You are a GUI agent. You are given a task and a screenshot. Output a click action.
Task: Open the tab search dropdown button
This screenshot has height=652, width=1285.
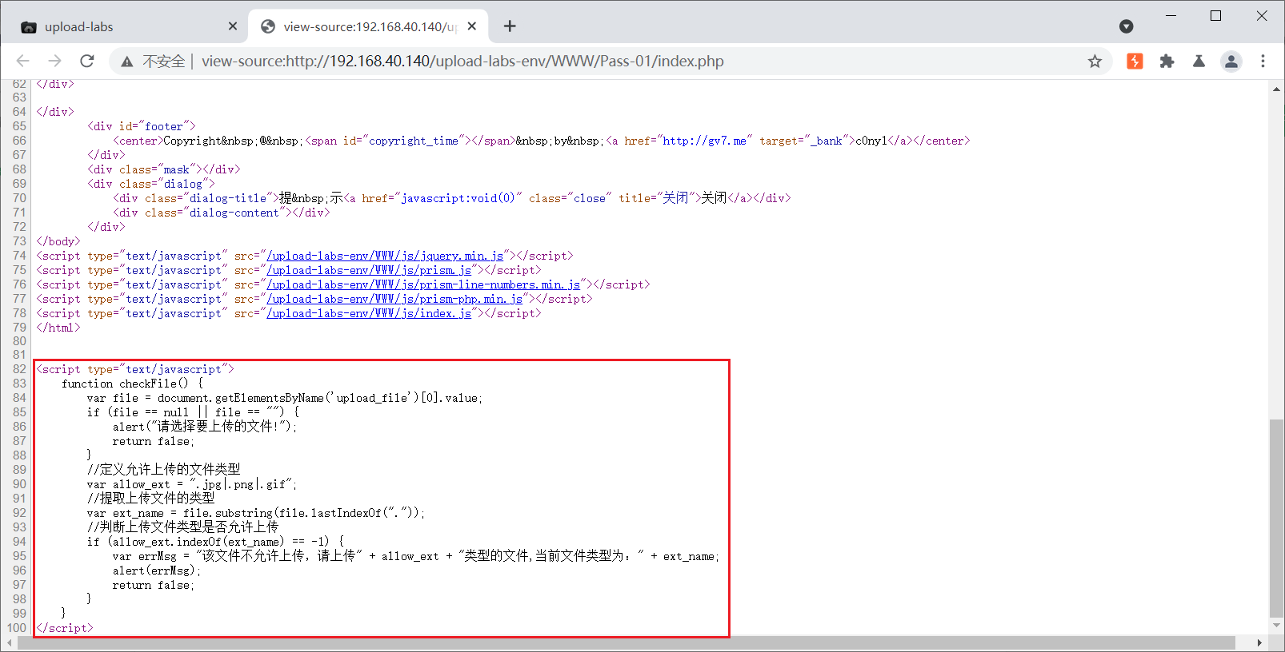click(1126, 26)
